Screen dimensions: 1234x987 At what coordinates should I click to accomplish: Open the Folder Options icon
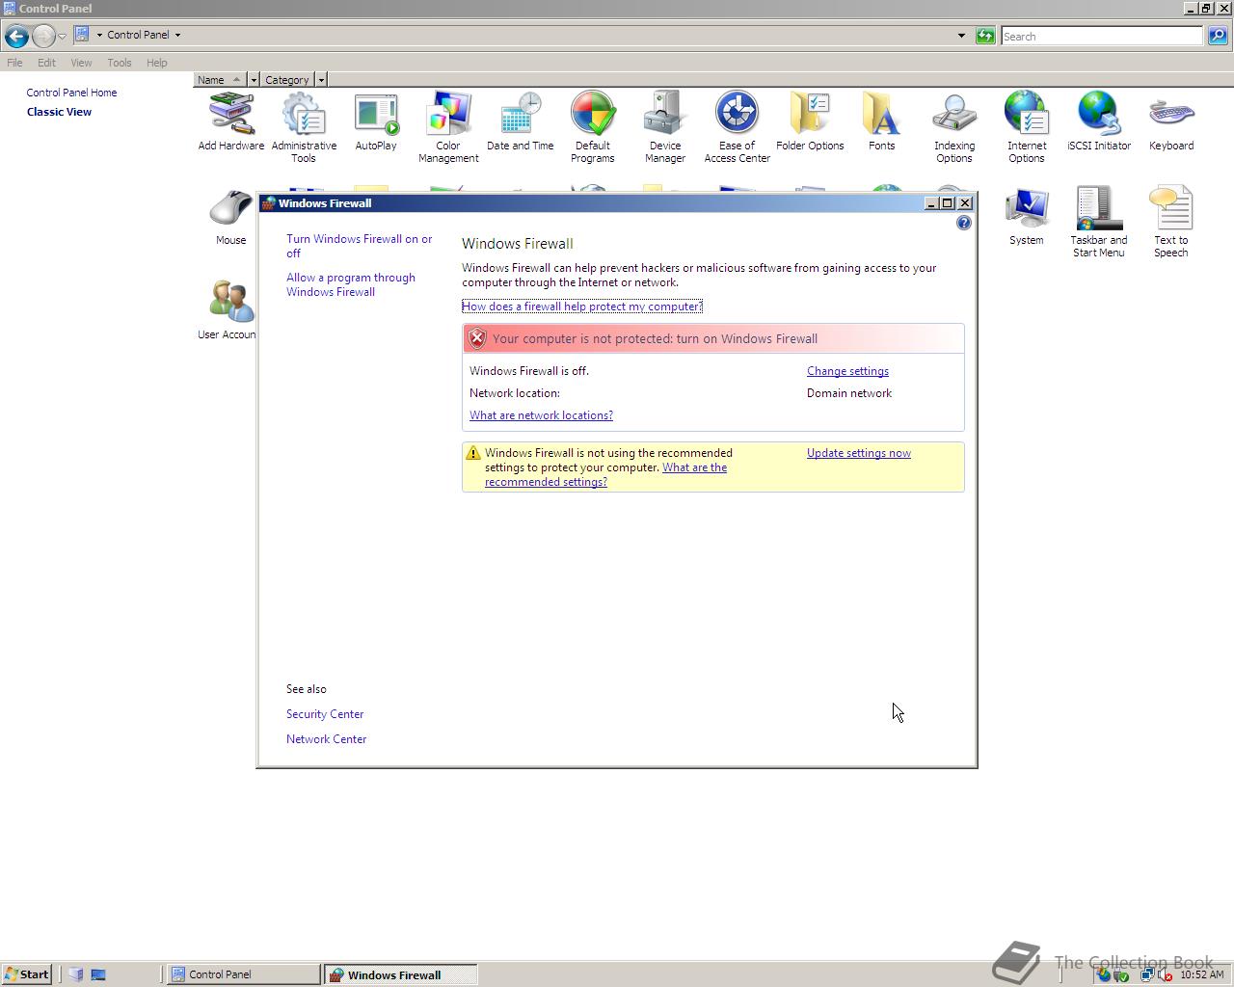(x=810, y=121)
